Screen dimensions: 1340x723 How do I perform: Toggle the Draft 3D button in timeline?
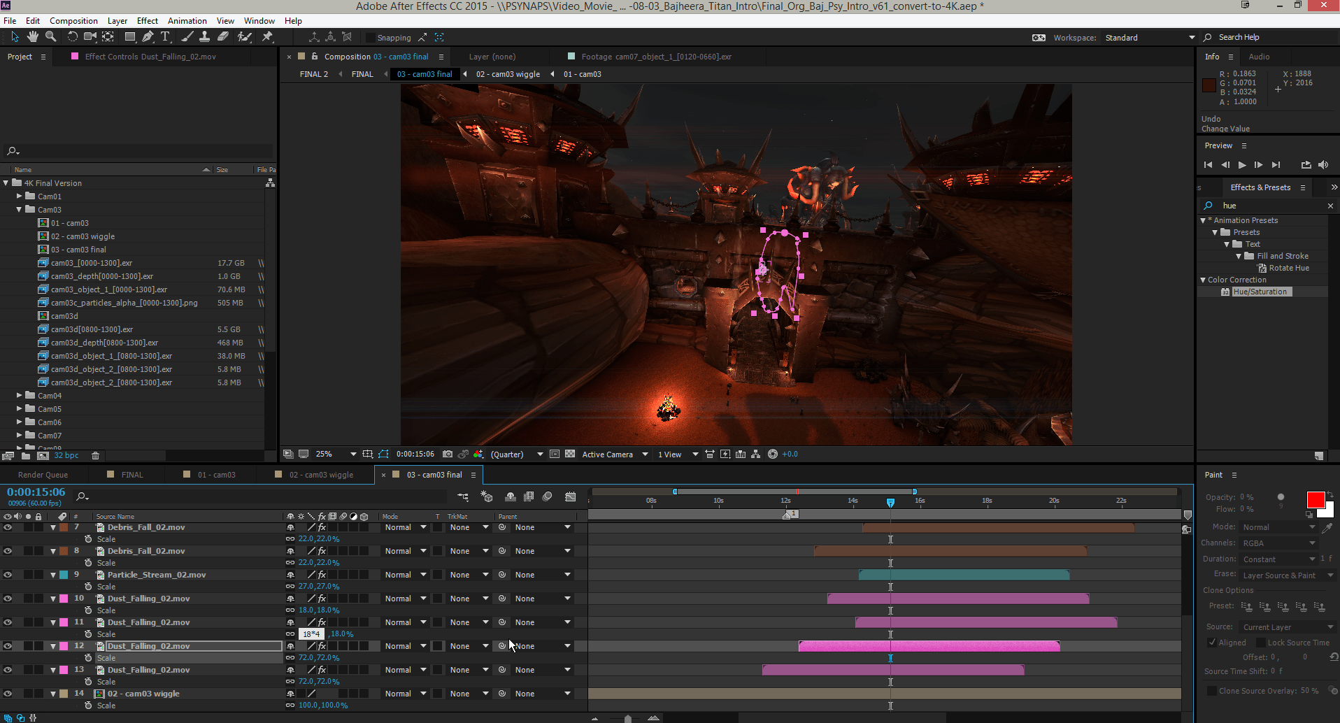coord(487,496)
